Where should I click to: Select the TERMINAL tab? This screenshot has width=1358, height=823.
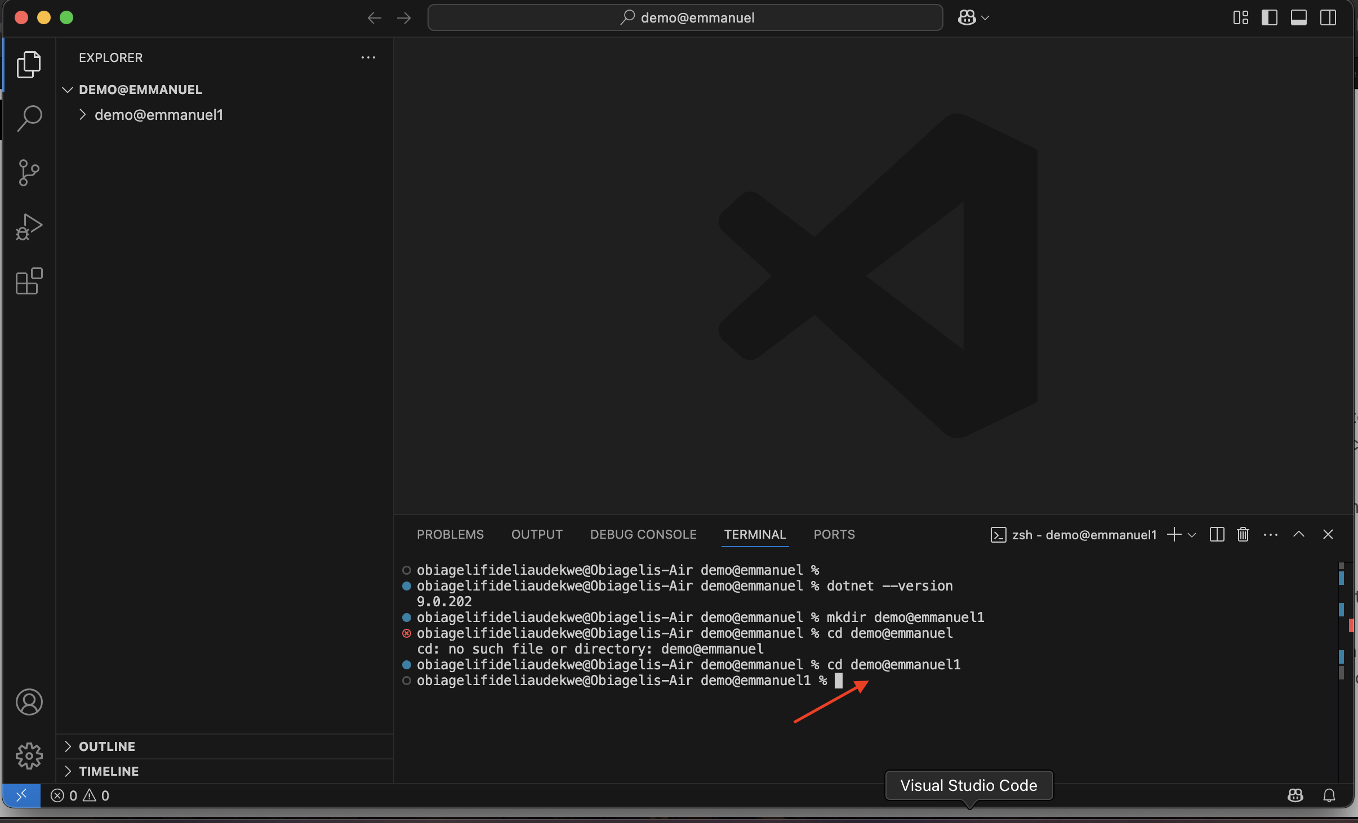point(755,534)
